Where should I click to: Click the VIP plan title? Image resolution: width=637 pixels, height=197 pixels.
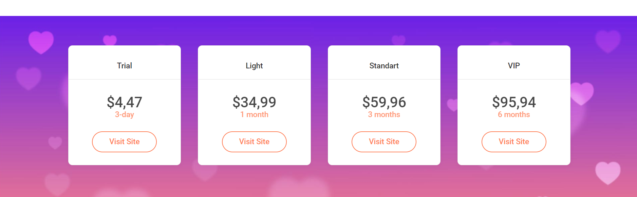coord(514,66)
